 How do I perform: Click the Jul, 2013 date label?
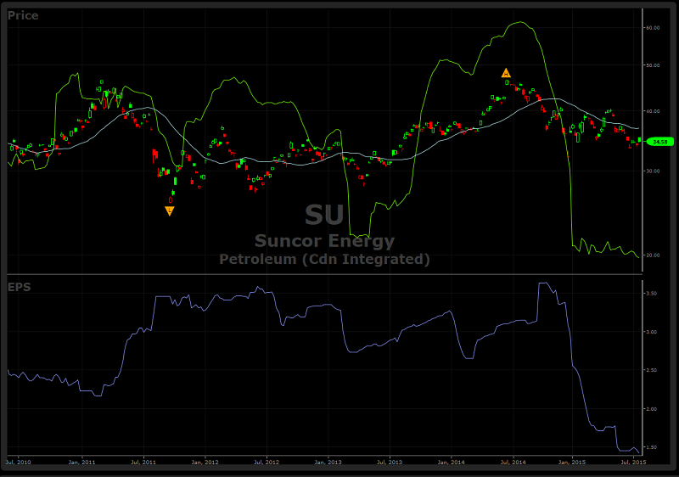pos(390,463)
